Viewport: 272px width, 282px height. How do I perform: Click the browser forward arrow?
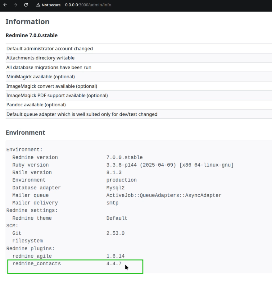pyautogui.click(x=16, y=5)
